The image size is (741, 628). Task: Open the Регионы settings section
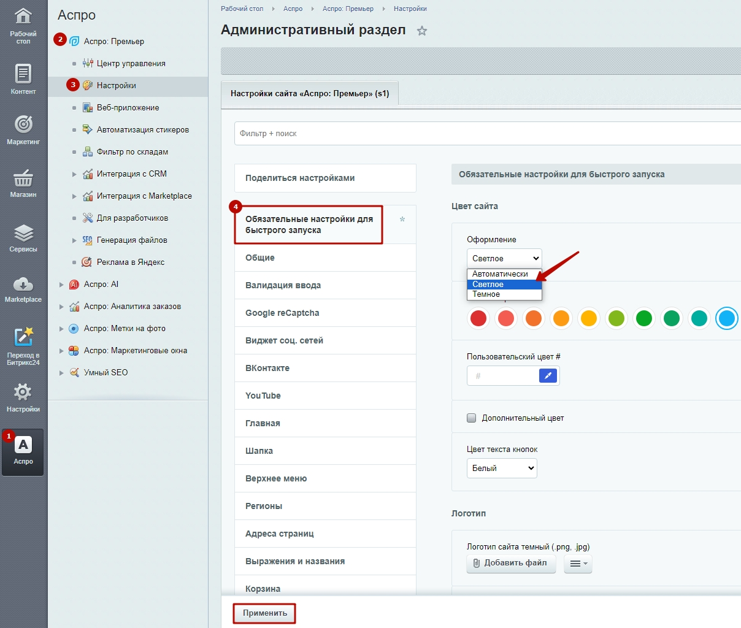(325, 506)
